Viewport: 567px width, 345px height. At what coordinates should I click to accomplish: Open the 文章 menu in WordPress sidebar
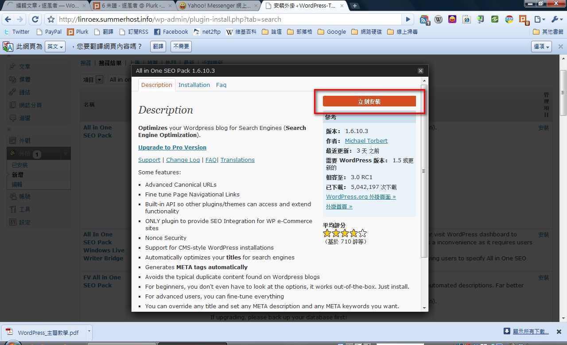[x=25, y=66]
